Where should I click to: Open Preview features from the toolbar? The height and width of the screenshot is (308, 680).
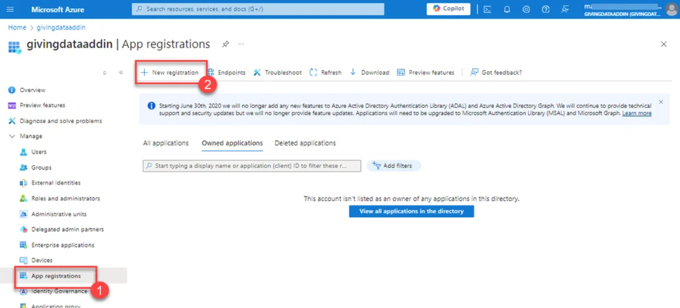426,73
